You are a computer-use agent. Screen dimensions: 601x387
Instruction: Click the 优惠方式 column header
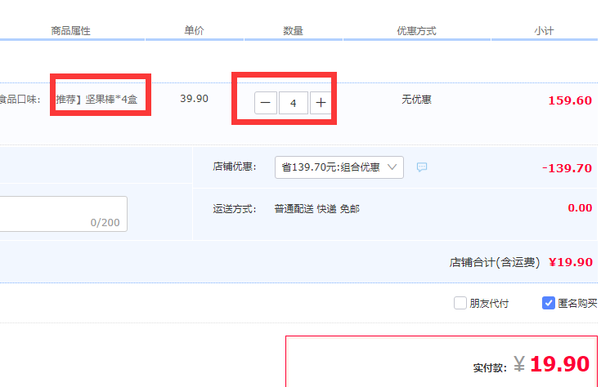point(417,31)
